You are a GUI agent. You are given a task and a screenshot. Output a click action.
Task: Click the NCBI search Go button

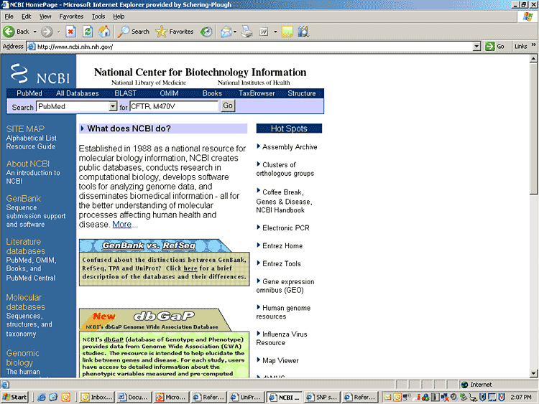pos(228,105)
